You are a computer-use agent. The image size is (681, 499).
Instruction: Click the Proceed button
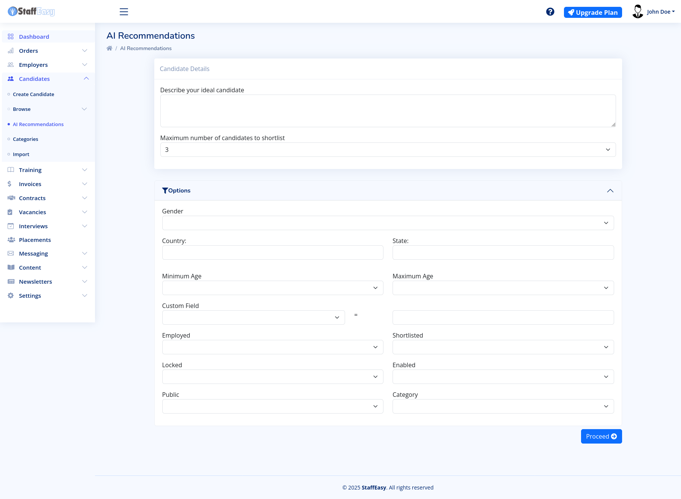coord(601,436)
